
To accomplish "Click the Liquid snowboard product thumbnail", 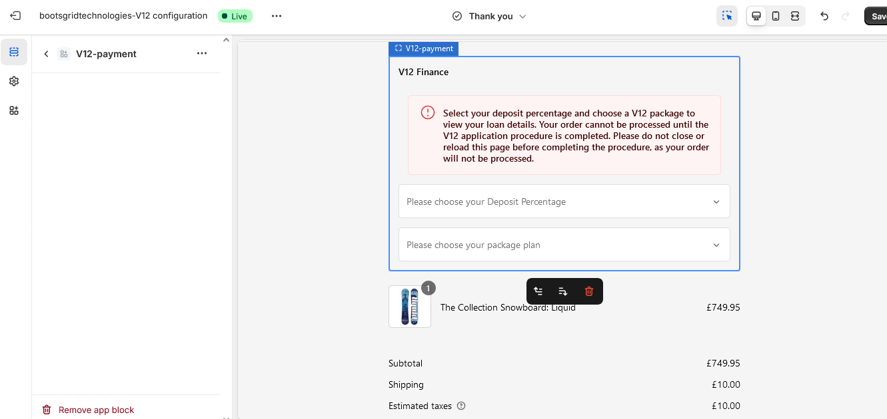I will tap(410, 307).
